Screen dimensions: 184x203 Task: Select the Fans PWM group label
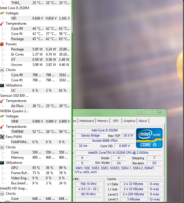pyautogui.click(x=14, y=137)
